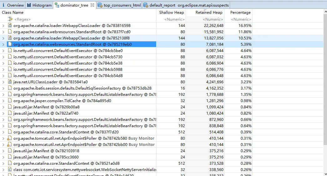Expand DefaultEventExecutor @ 0x784cb5be0 row
The width and height of the screenshot is (327, 176).
[x=3, y=51]
